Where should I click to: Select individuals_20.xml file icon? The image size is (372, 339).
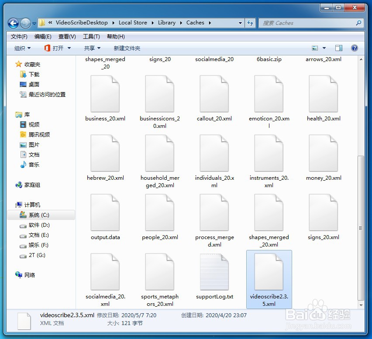[x=214, y=153]
